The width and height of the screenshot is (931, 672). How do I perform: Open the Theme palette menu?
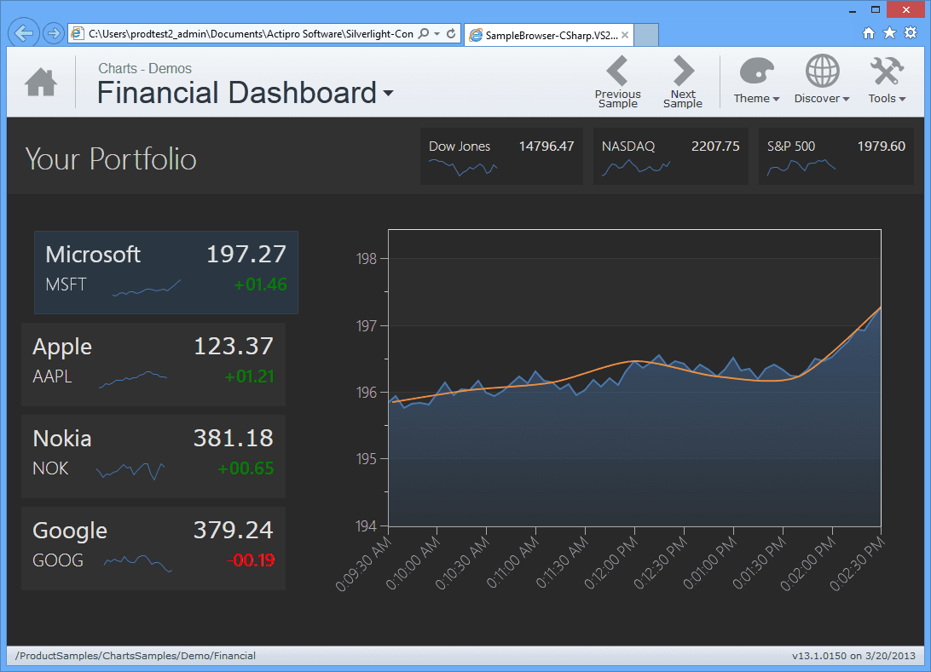pyautogui.click(x=756, y=81)
